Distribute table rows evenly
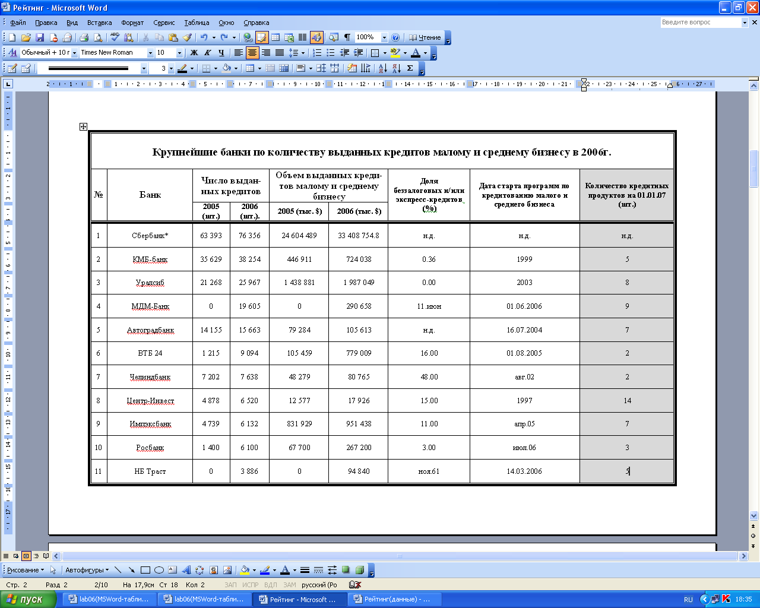 [x=321, y=68]
